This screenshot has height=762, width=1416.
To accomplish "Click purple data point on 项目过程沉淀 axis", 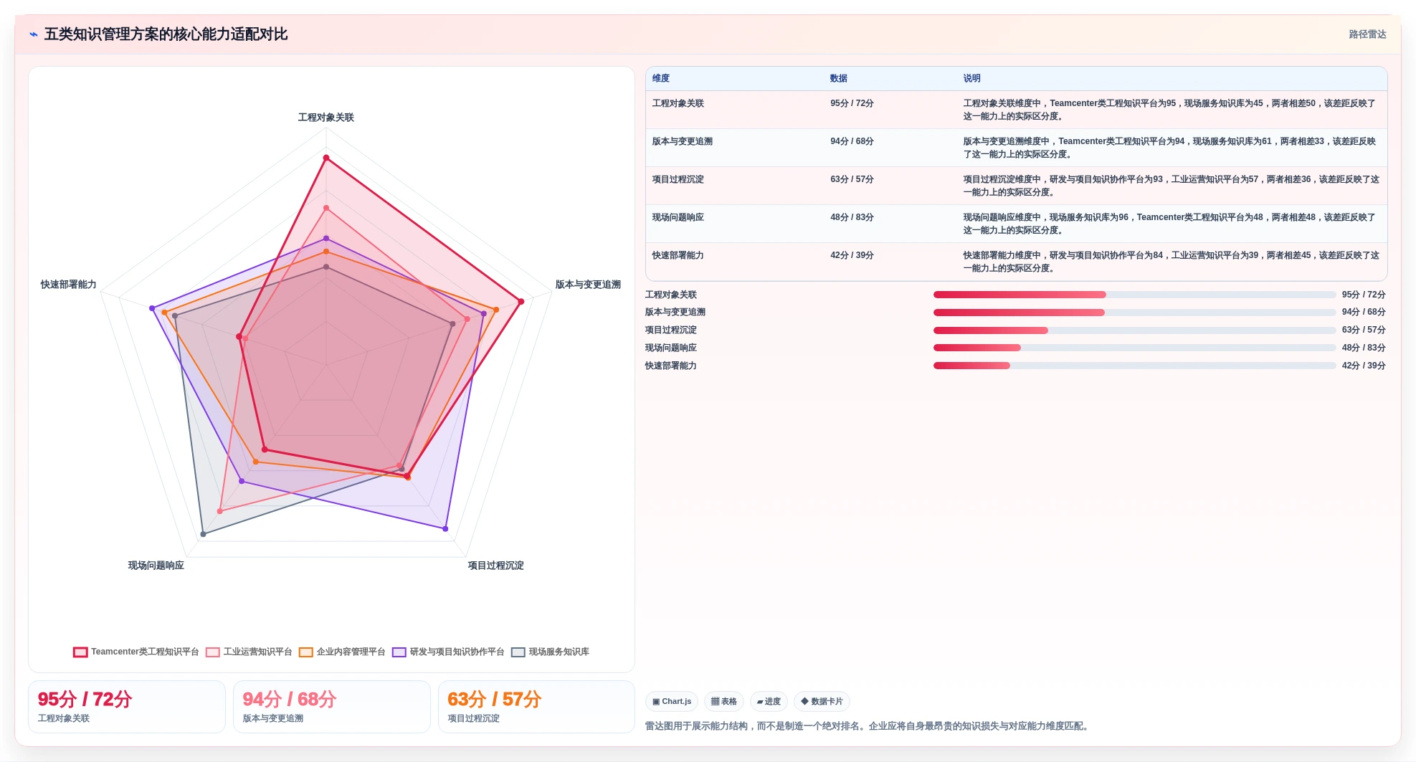I will [x=445, y=529].
